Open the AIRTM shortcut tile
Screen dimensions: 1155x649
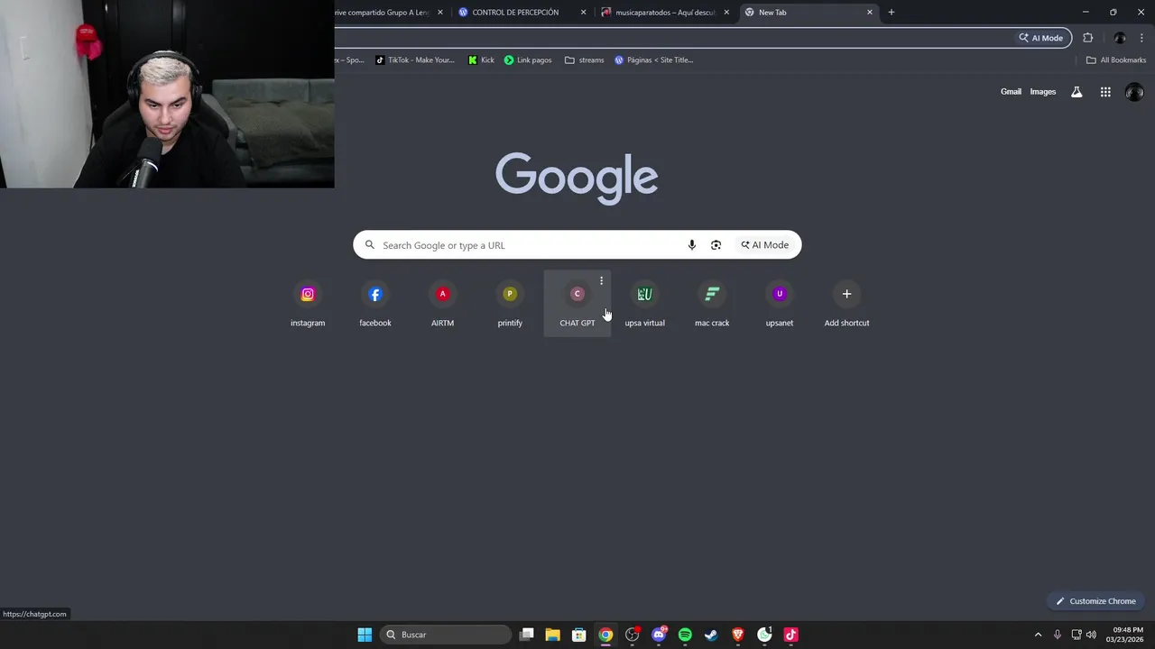pyautogui.click(x=442, y=304)
